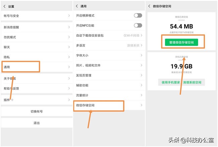Click the 通用 page title
Screen dimensions: 218x147
point(84,6)
